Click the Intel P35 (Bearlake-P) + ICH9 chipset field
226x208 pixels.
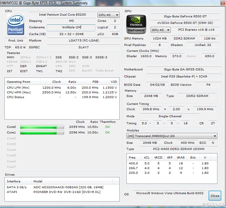tap(184, 77)
